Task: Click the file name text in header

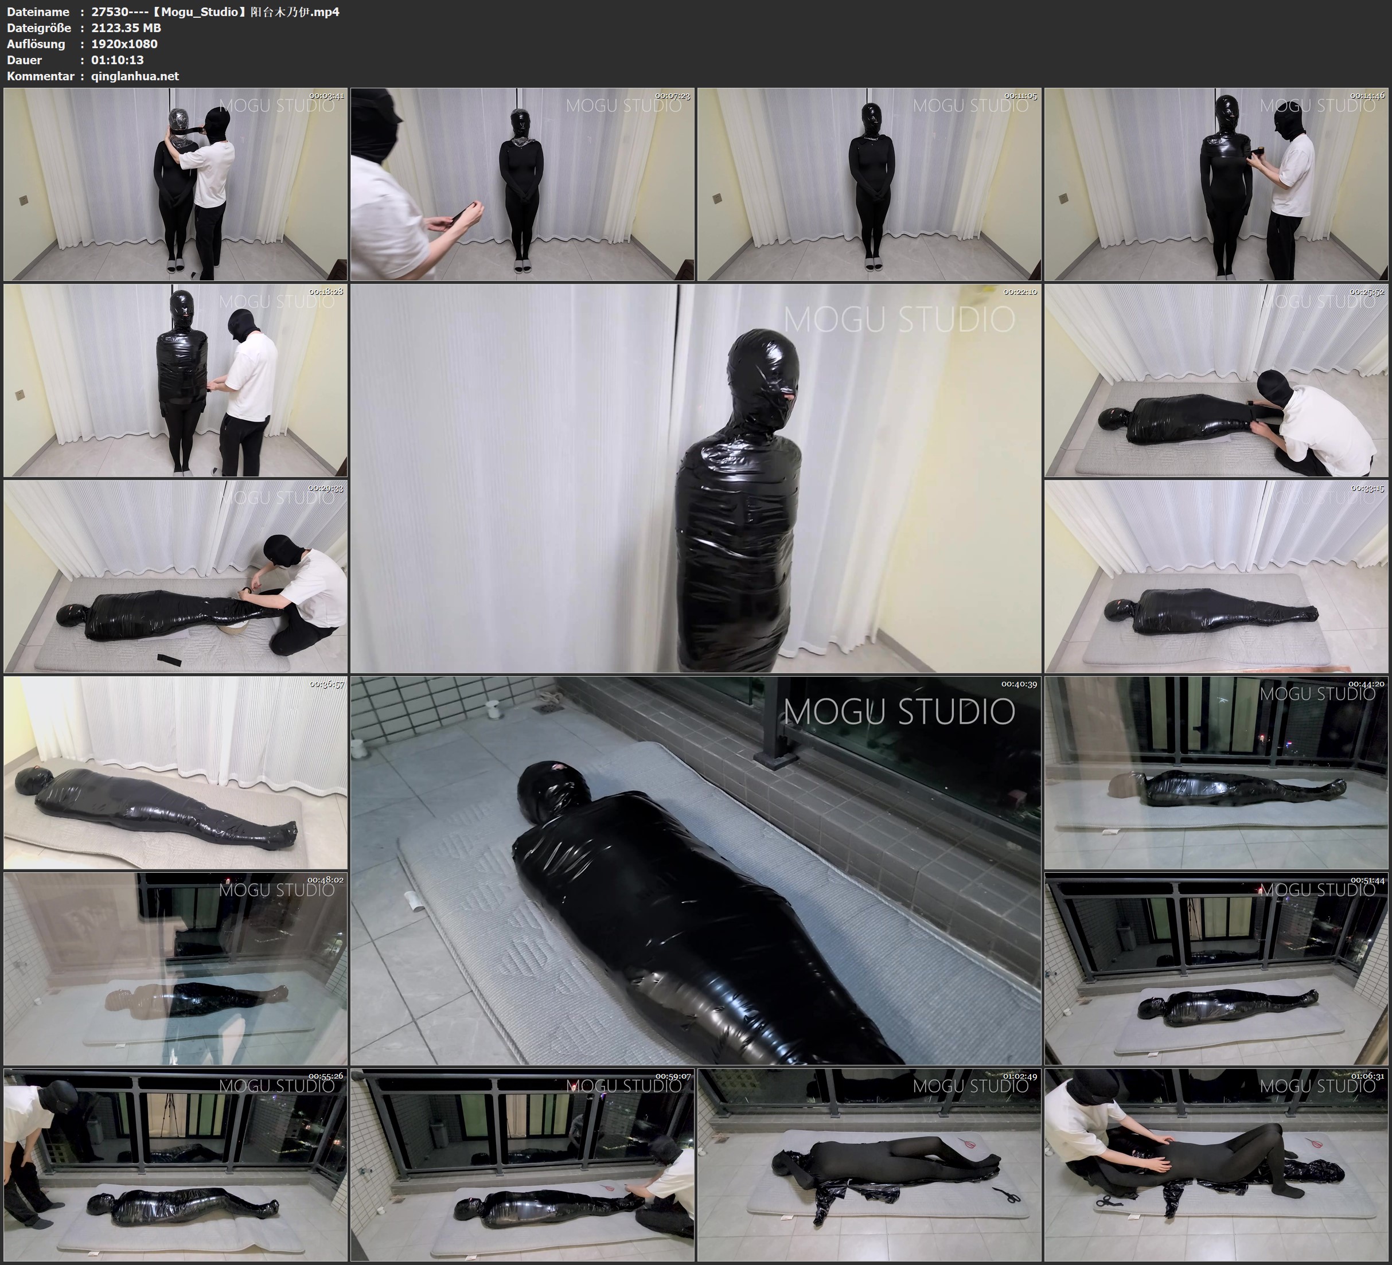Action: coord(215,11)
